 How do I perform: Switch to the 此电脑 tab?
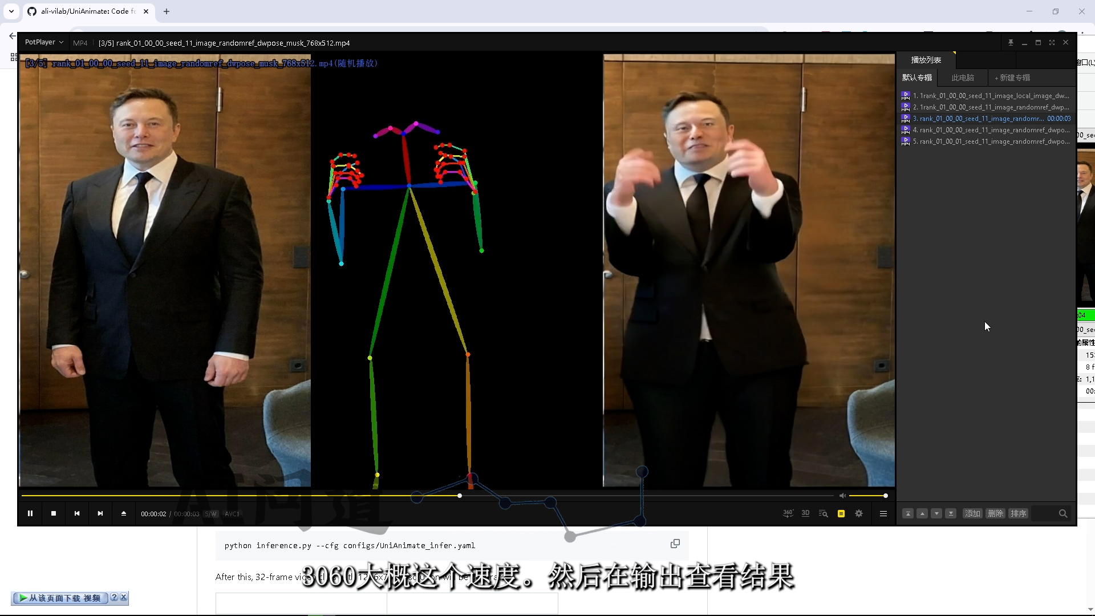click(963, 78)
